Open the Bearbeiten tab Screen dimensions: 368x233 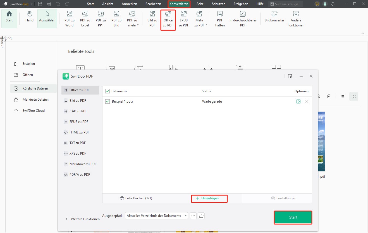[x=153, y=4]
